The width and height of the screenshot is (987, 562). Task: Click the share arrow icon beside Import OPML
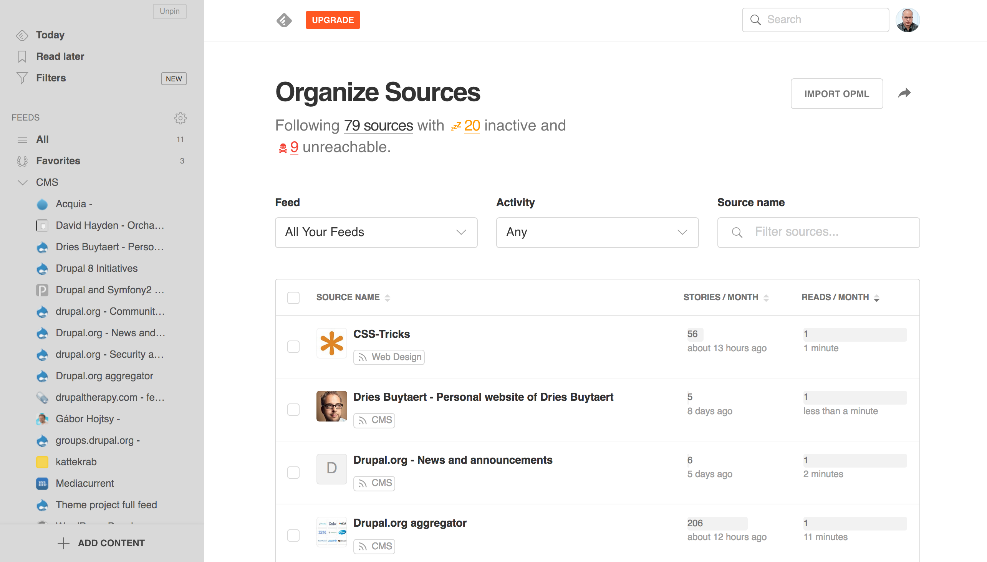click(904, 93)
